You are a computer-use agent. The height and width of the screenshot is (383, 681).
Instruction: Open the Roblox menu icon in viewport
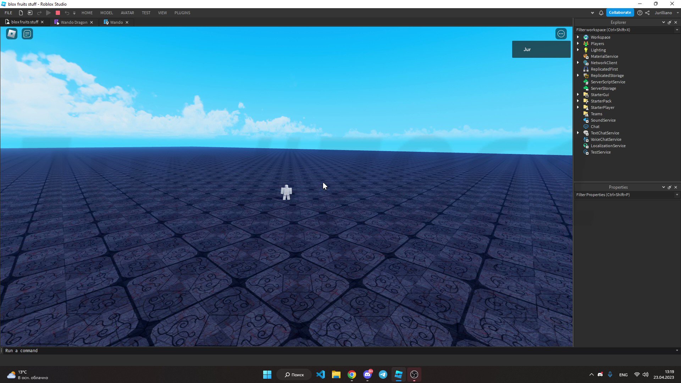pyautogui.click(x=12, y=34)
